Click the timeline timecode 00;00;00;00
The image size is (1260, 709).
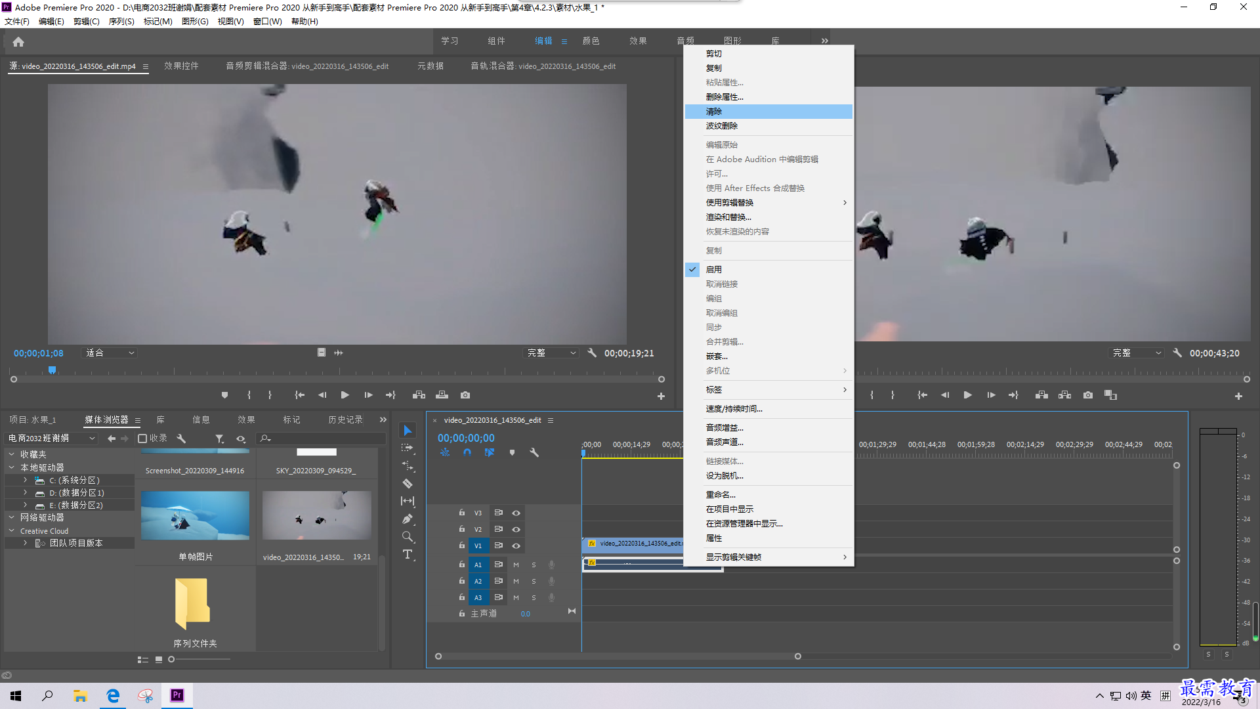coord(466,439)
